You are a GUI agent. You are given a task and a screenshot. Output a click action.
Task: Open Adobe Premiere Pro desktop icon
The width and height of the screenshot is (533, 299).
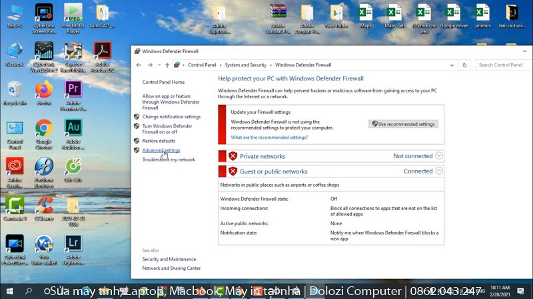click(73, 89)
